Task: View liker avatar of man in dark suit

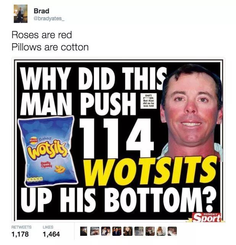Action: pyautogui.click(x=117, y=231)
